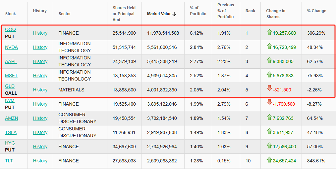
Task: Click the green up arrow in AMZN row
Action: pos(269,117)
